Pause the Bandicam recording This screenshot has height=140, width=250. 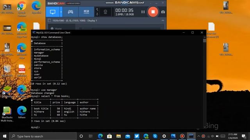click(143, 12)
